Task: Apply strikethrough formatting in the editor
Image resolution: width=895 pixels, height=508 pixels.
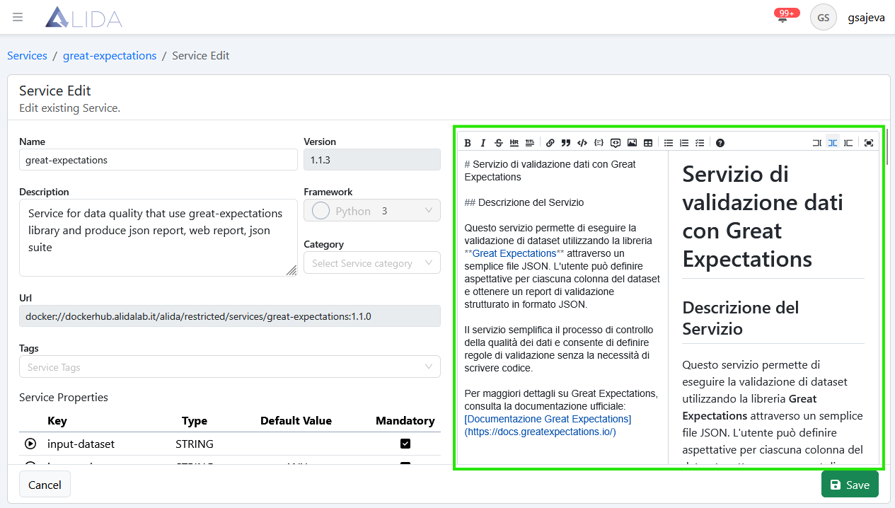Action: (x=499, y=143)
